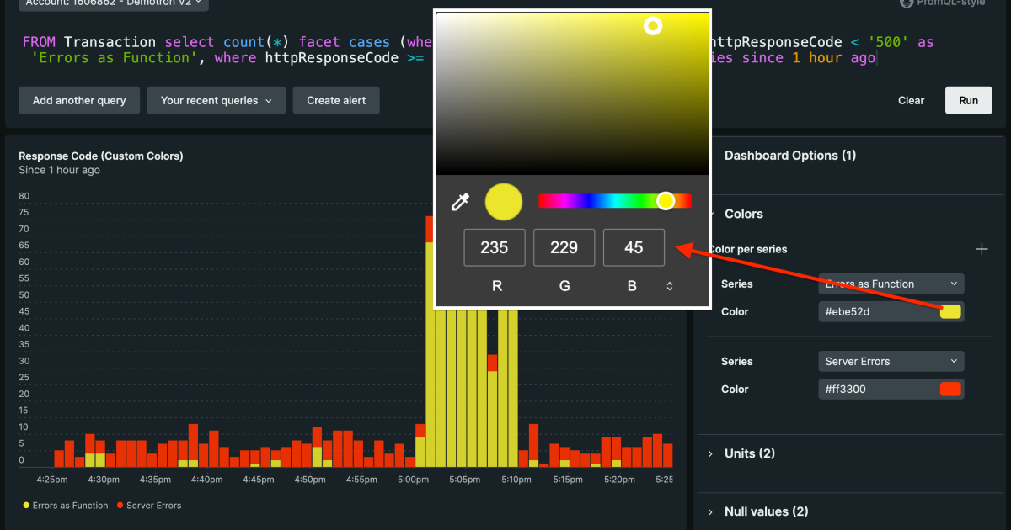The height and width of the screenshot is (530, 1011).
Task: Click the hue slider in the color picker
Action: pyautogui.click(x=615, y=200)
